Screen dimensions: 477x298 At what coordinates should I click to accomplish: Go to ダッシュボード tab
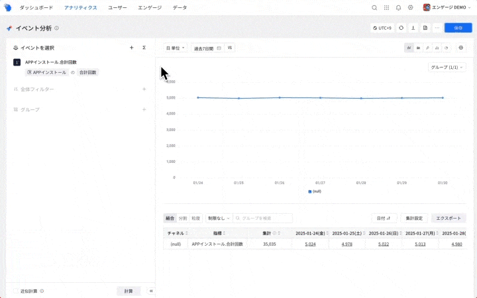pyautogui.click(x=36, y=7)
